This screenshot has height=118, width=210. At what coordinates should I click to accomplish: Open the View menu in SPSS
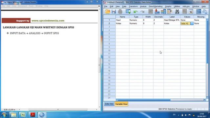[117, 7]
